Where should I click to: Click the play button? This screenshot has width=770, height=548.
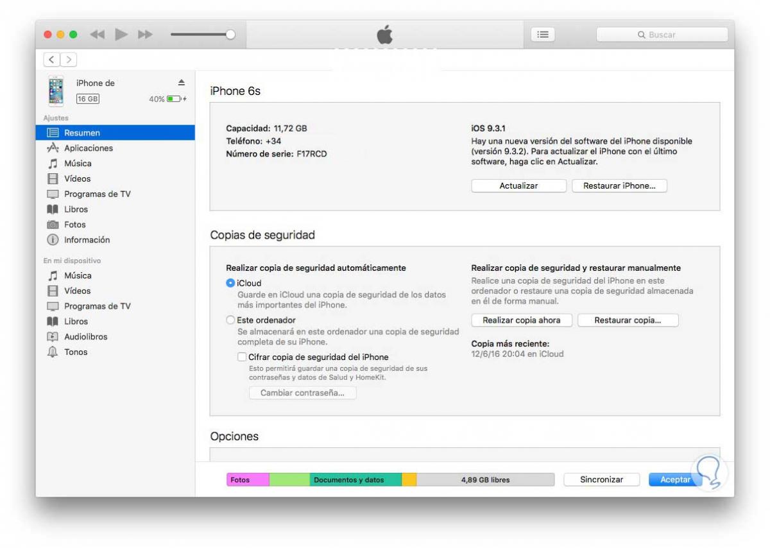point(121,35)
